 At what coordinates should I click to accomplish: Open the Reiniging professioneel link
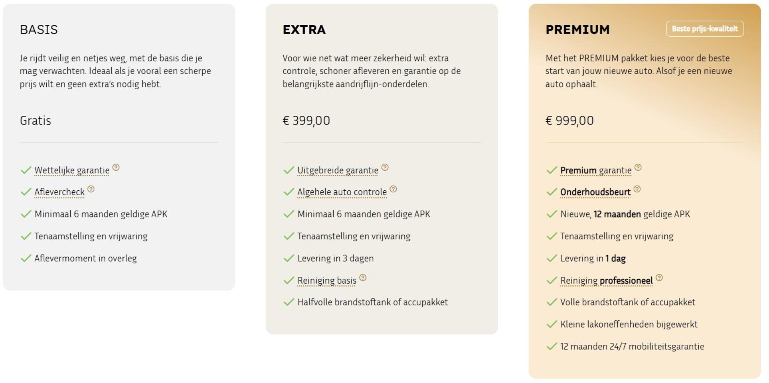point(607,280)
